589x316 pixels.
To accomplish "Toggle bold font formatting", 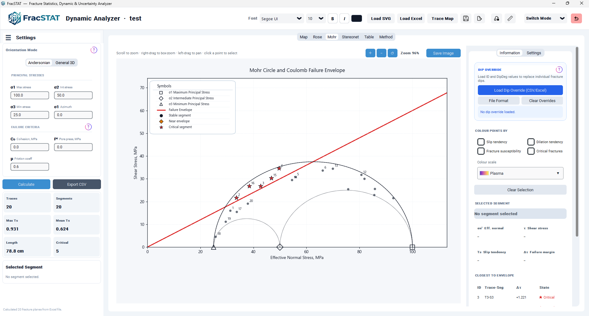I will pyautogui.click(x=332, y=18).
